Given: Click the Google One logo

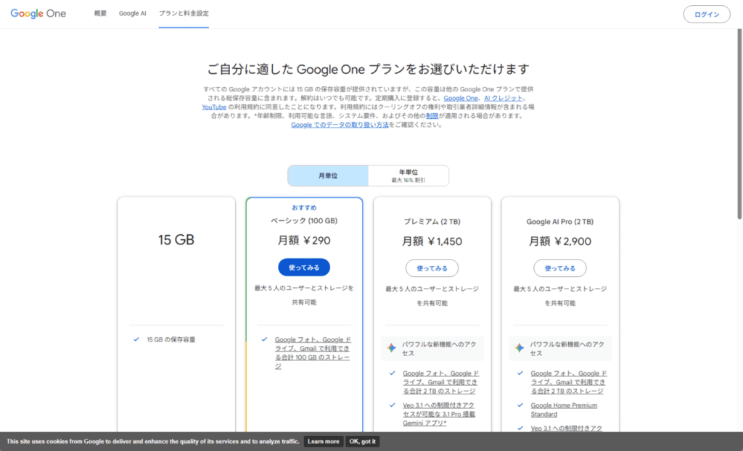Looking at the screenshot, I should pyautogui.click(x=38, y=14).
